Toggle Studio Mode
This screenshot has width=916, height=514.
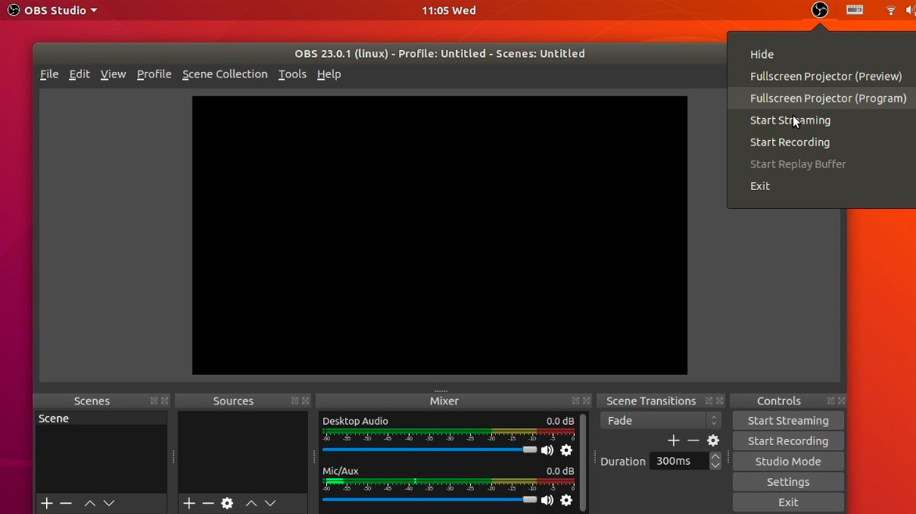788,462
